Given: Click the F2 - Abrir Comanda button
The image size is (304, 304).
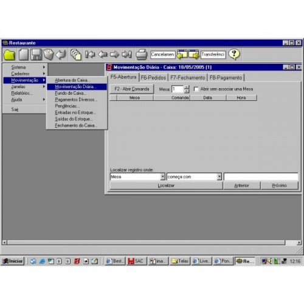Looking at the screenshot, I should click(132, 89).
